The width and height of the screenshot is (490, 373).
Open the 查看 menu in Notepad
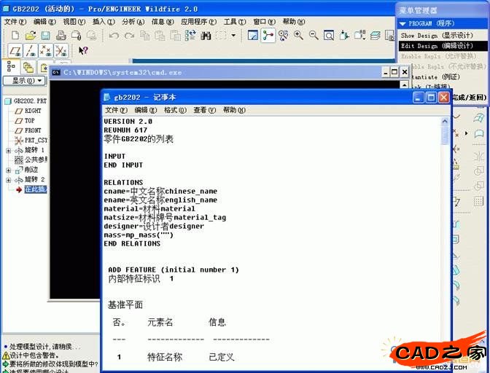(x=204, y=110)
